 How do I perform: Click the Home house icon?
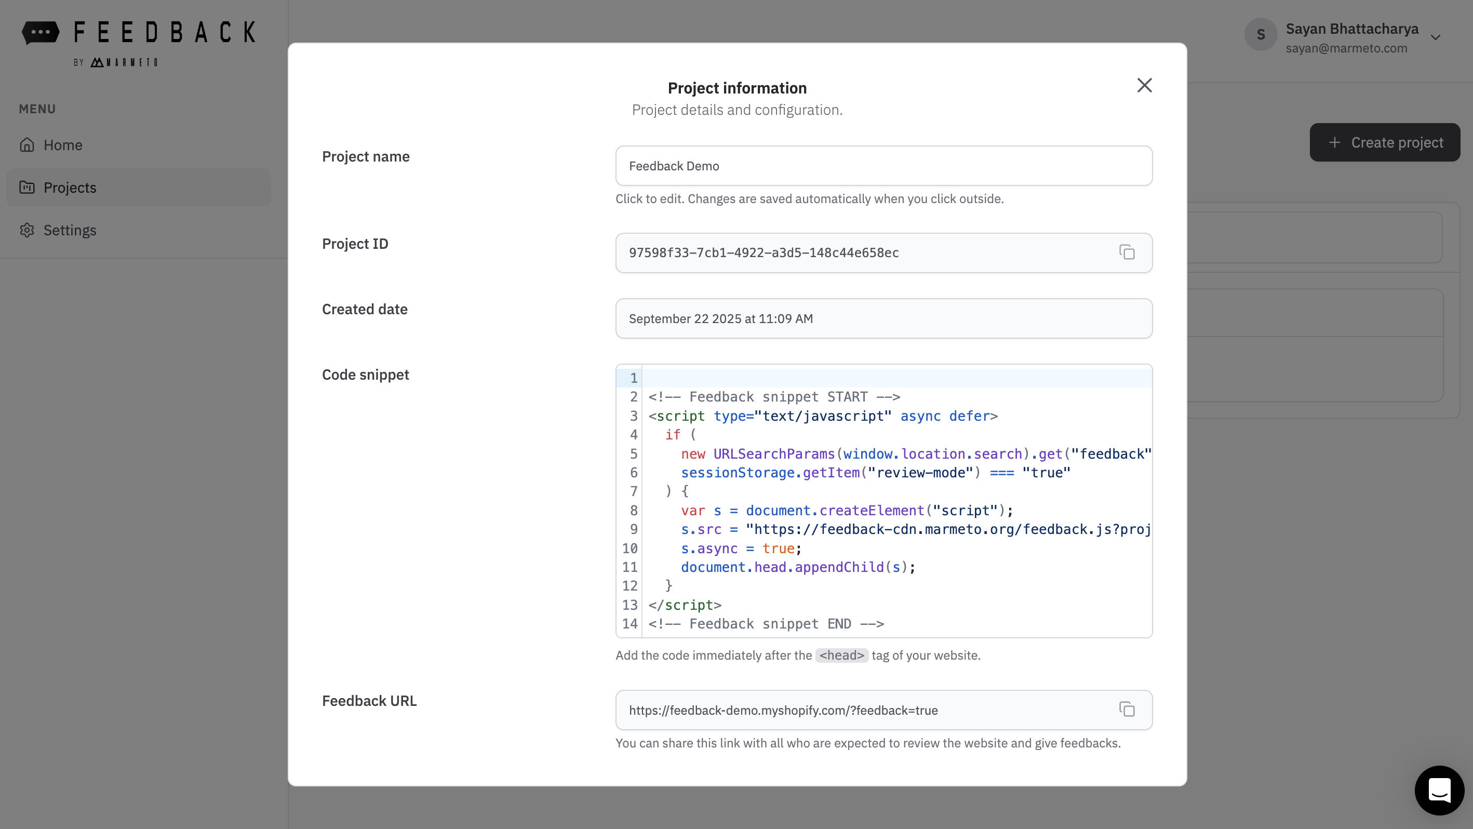27,145
